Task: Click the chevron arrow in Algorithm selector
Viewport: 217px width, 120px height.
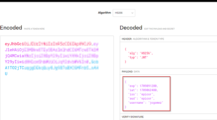Action: 132,13
